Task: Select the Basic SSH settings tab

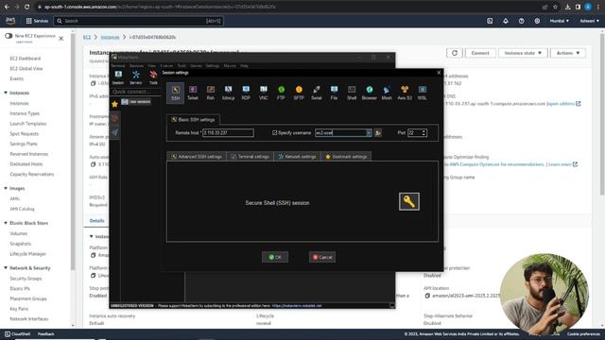Action: point(193,120)
